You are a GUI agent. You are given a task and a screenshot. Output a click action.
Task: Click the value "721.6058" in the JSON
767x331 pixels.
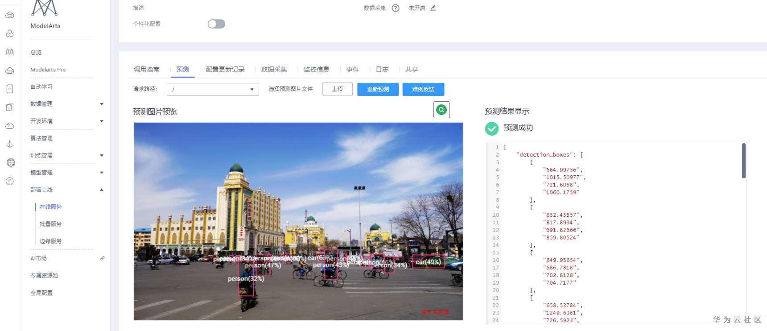tap(560, 185)
